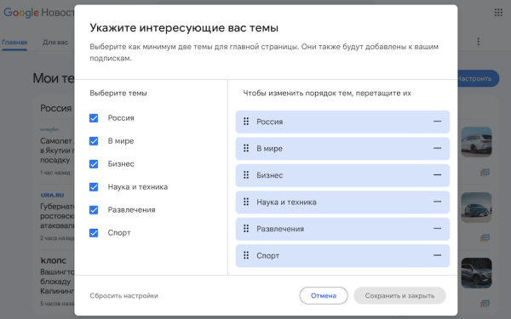The image size is (511, 319).
Task: Click the dialog title Укажите интересующие вас темы
Action: tap(184, 28)
